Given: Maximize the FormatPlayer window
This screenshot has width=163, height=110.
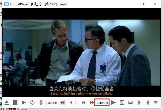Looking at the screenshot, I should pos(142,4).
